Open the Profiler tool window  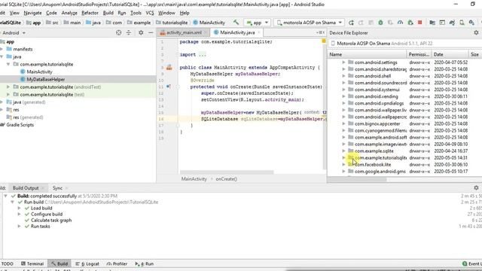click(x=117, y=263)
